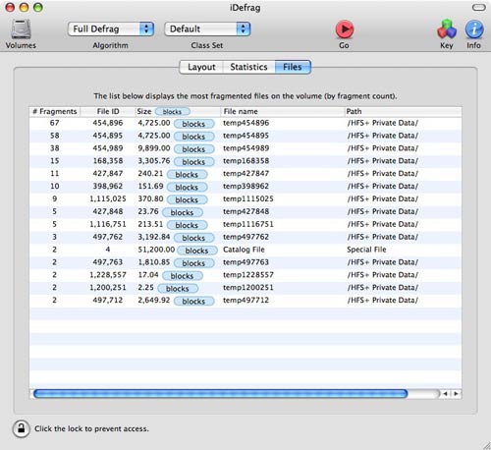This screenshot has width=491, height=450.
Task: Select file name temp497762
Action: (245, 237)
